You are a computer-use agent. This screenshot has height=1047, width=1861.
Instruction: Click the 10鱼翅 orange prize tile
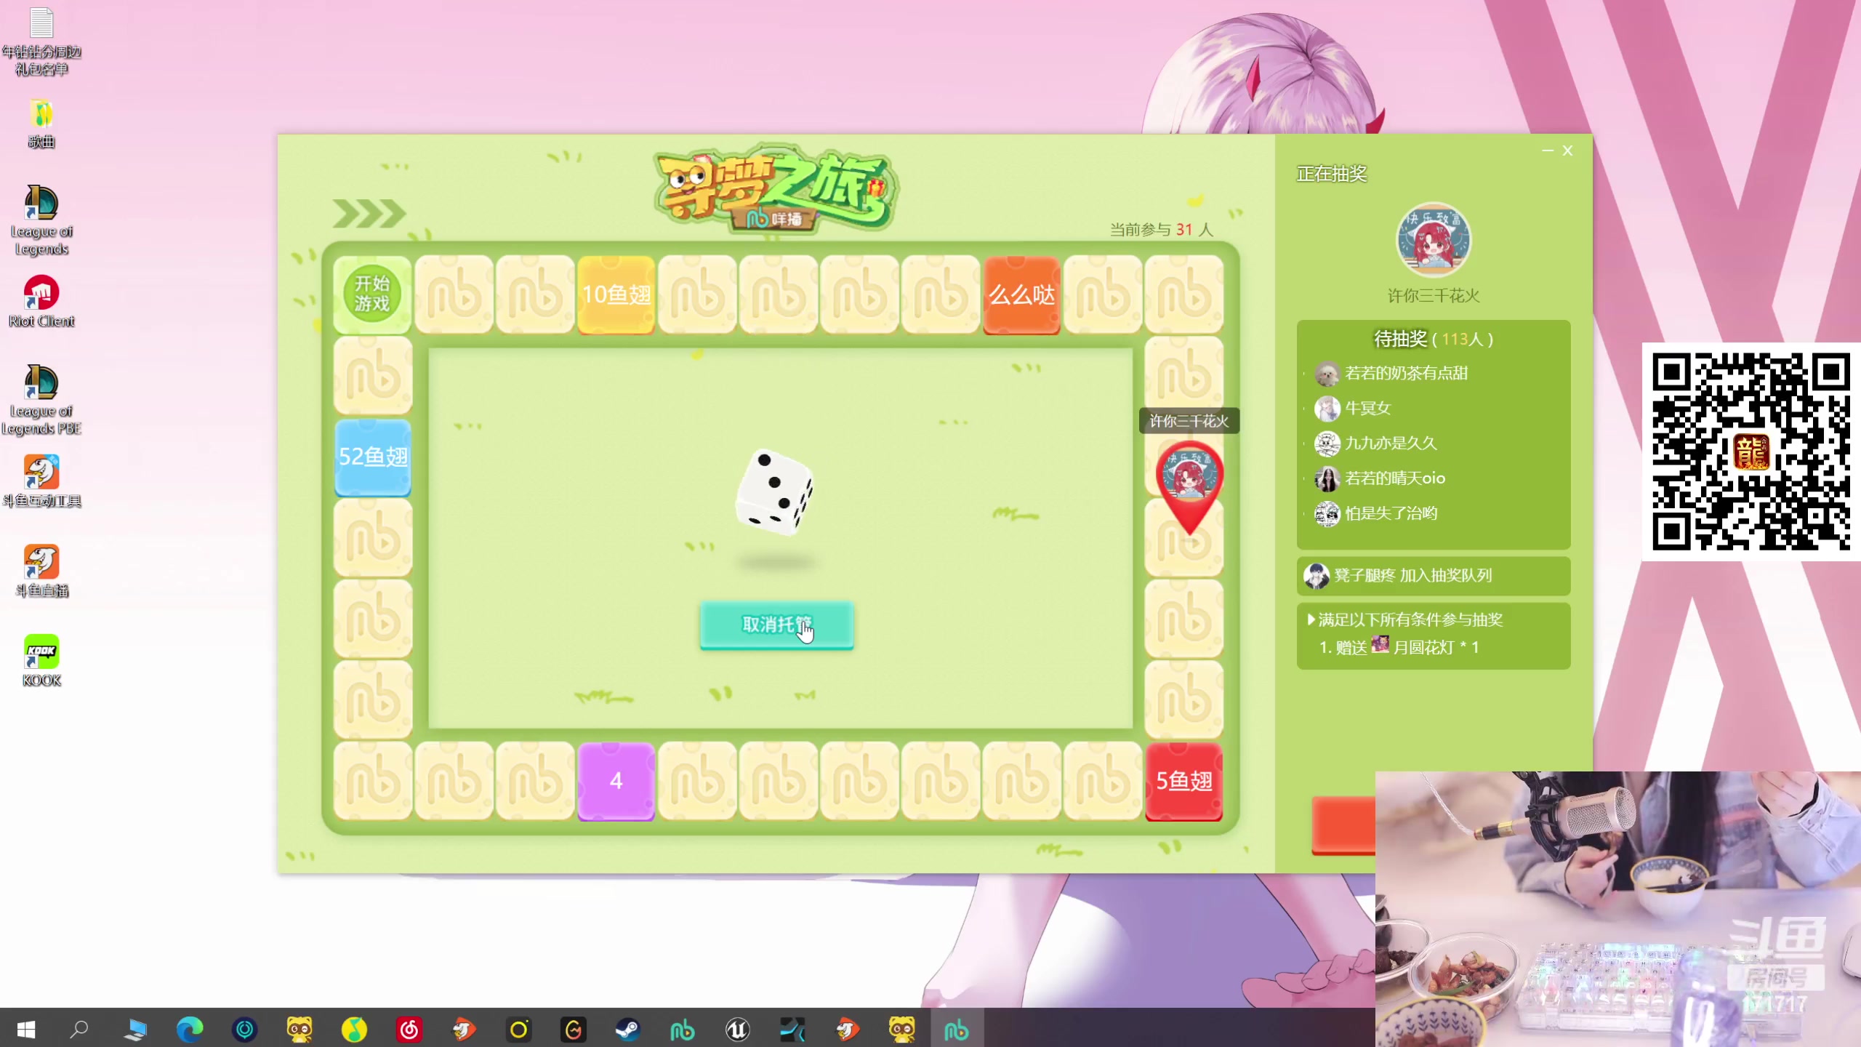tap(616, 294)
